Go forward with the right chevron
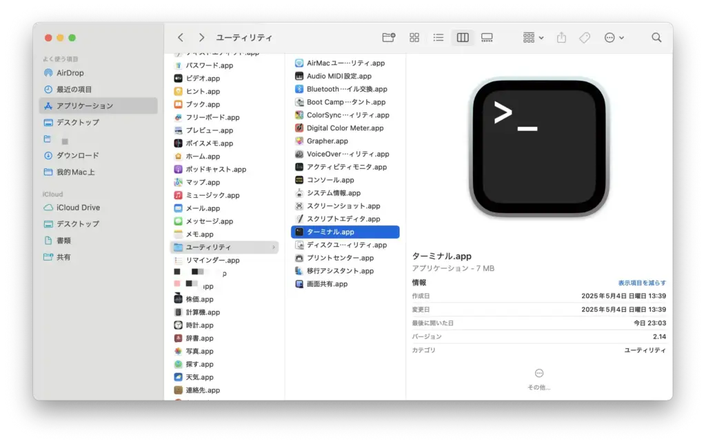The height and width of the screenshot is (444, 706). coord(201,38)
